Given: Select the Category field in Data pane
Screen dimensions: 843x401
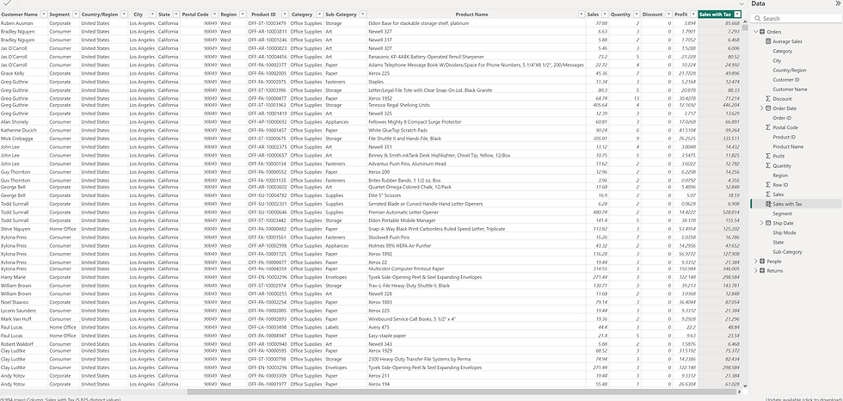Looking at the screenshot, I should pos(782,51).
